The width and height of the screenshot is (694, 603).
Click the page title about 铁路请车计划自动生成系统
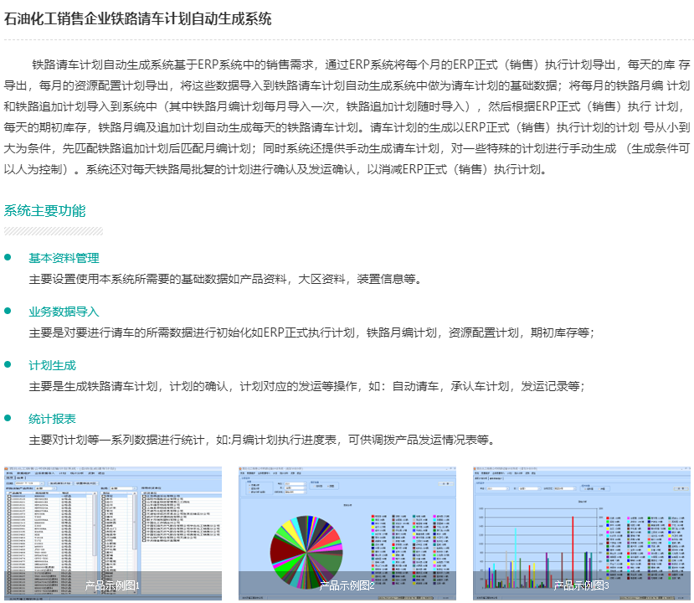click(138, 19)
